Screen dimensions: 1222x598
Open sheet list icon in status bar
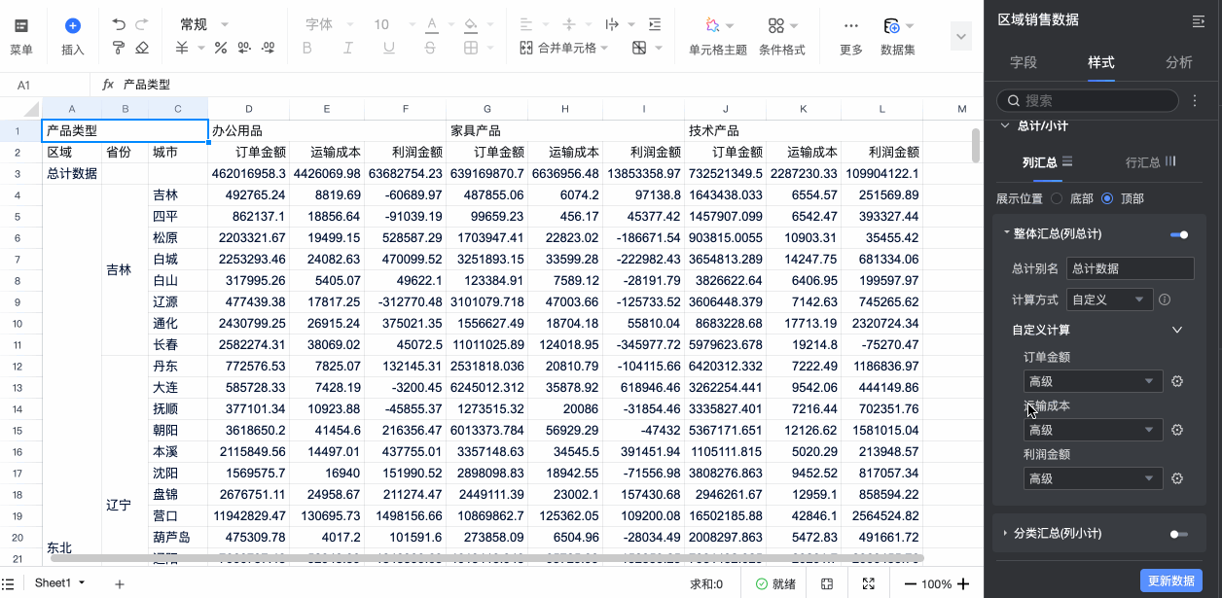tap(8, 583)
